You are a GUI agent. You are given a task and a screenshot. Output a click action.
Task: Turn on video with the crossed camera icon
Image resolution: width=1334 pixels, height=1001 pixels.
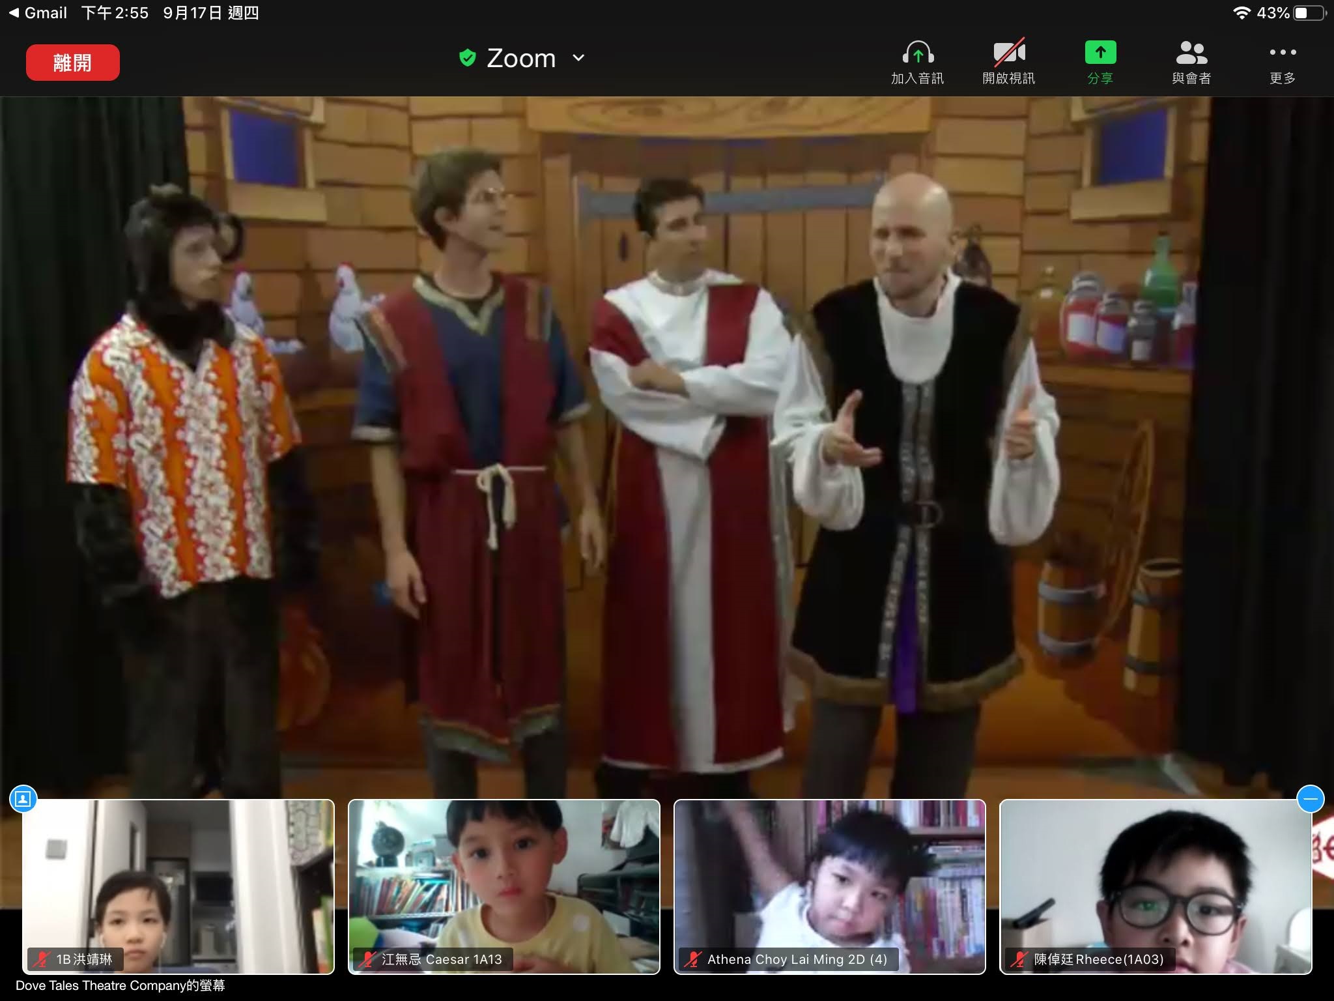[x=1009, y=52]
